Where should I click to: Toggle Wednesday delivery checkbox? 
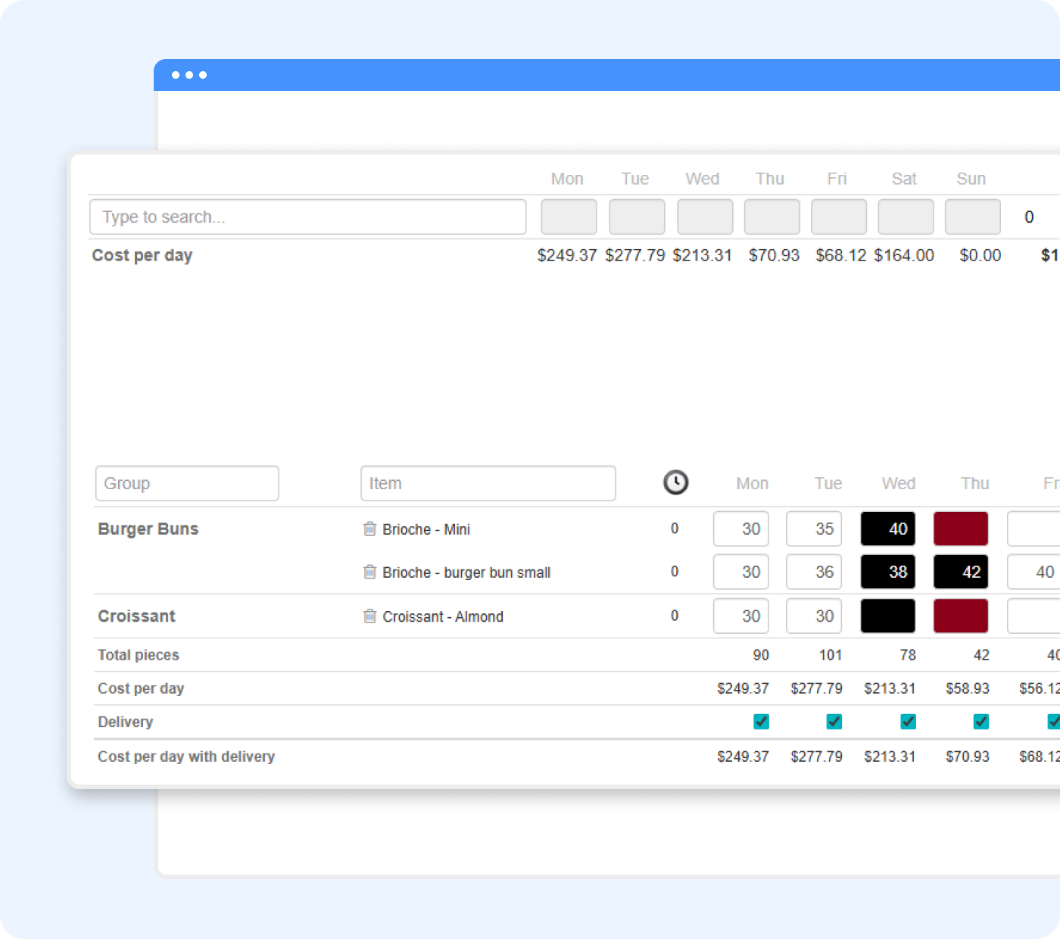tap(908, 722)
